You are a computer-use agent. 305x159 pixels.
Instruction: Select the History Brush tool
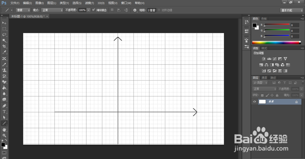pos(4,76)
